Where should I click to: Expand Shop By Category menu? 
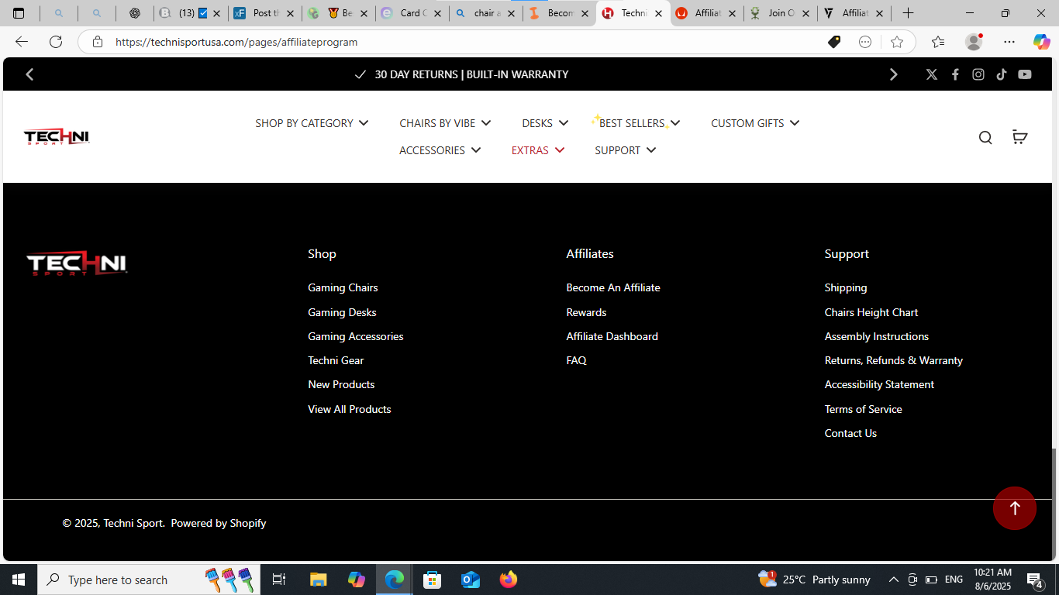(312, 123)
